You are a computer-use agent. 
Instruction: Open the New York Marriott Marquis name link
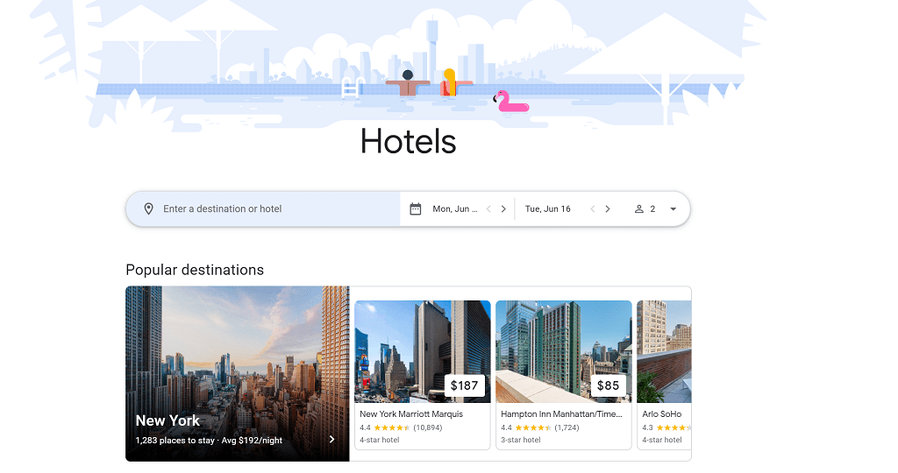(411, 413)
